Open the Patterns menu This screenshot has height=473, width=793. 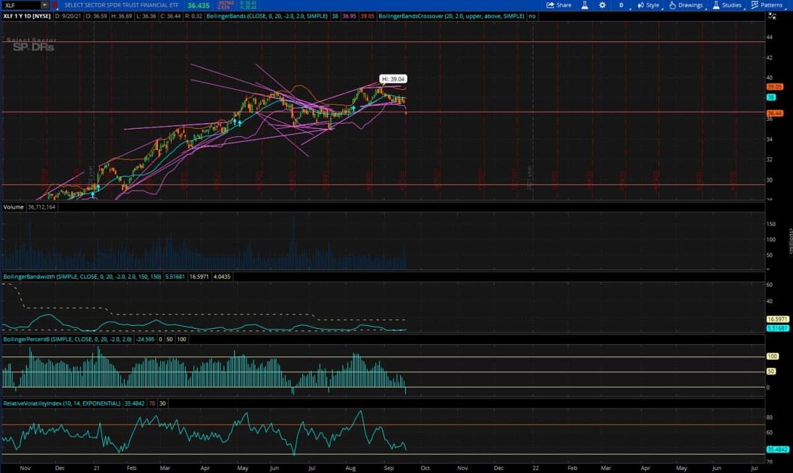coord(767,5)
